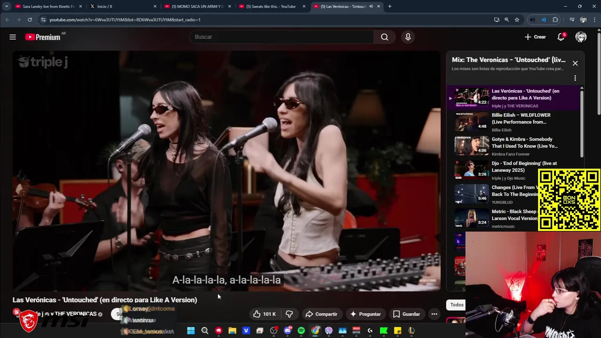This screenshot has height=338, width=601.
Task: Click the blue sound-wave extension icon
Action: coord(544,20)
